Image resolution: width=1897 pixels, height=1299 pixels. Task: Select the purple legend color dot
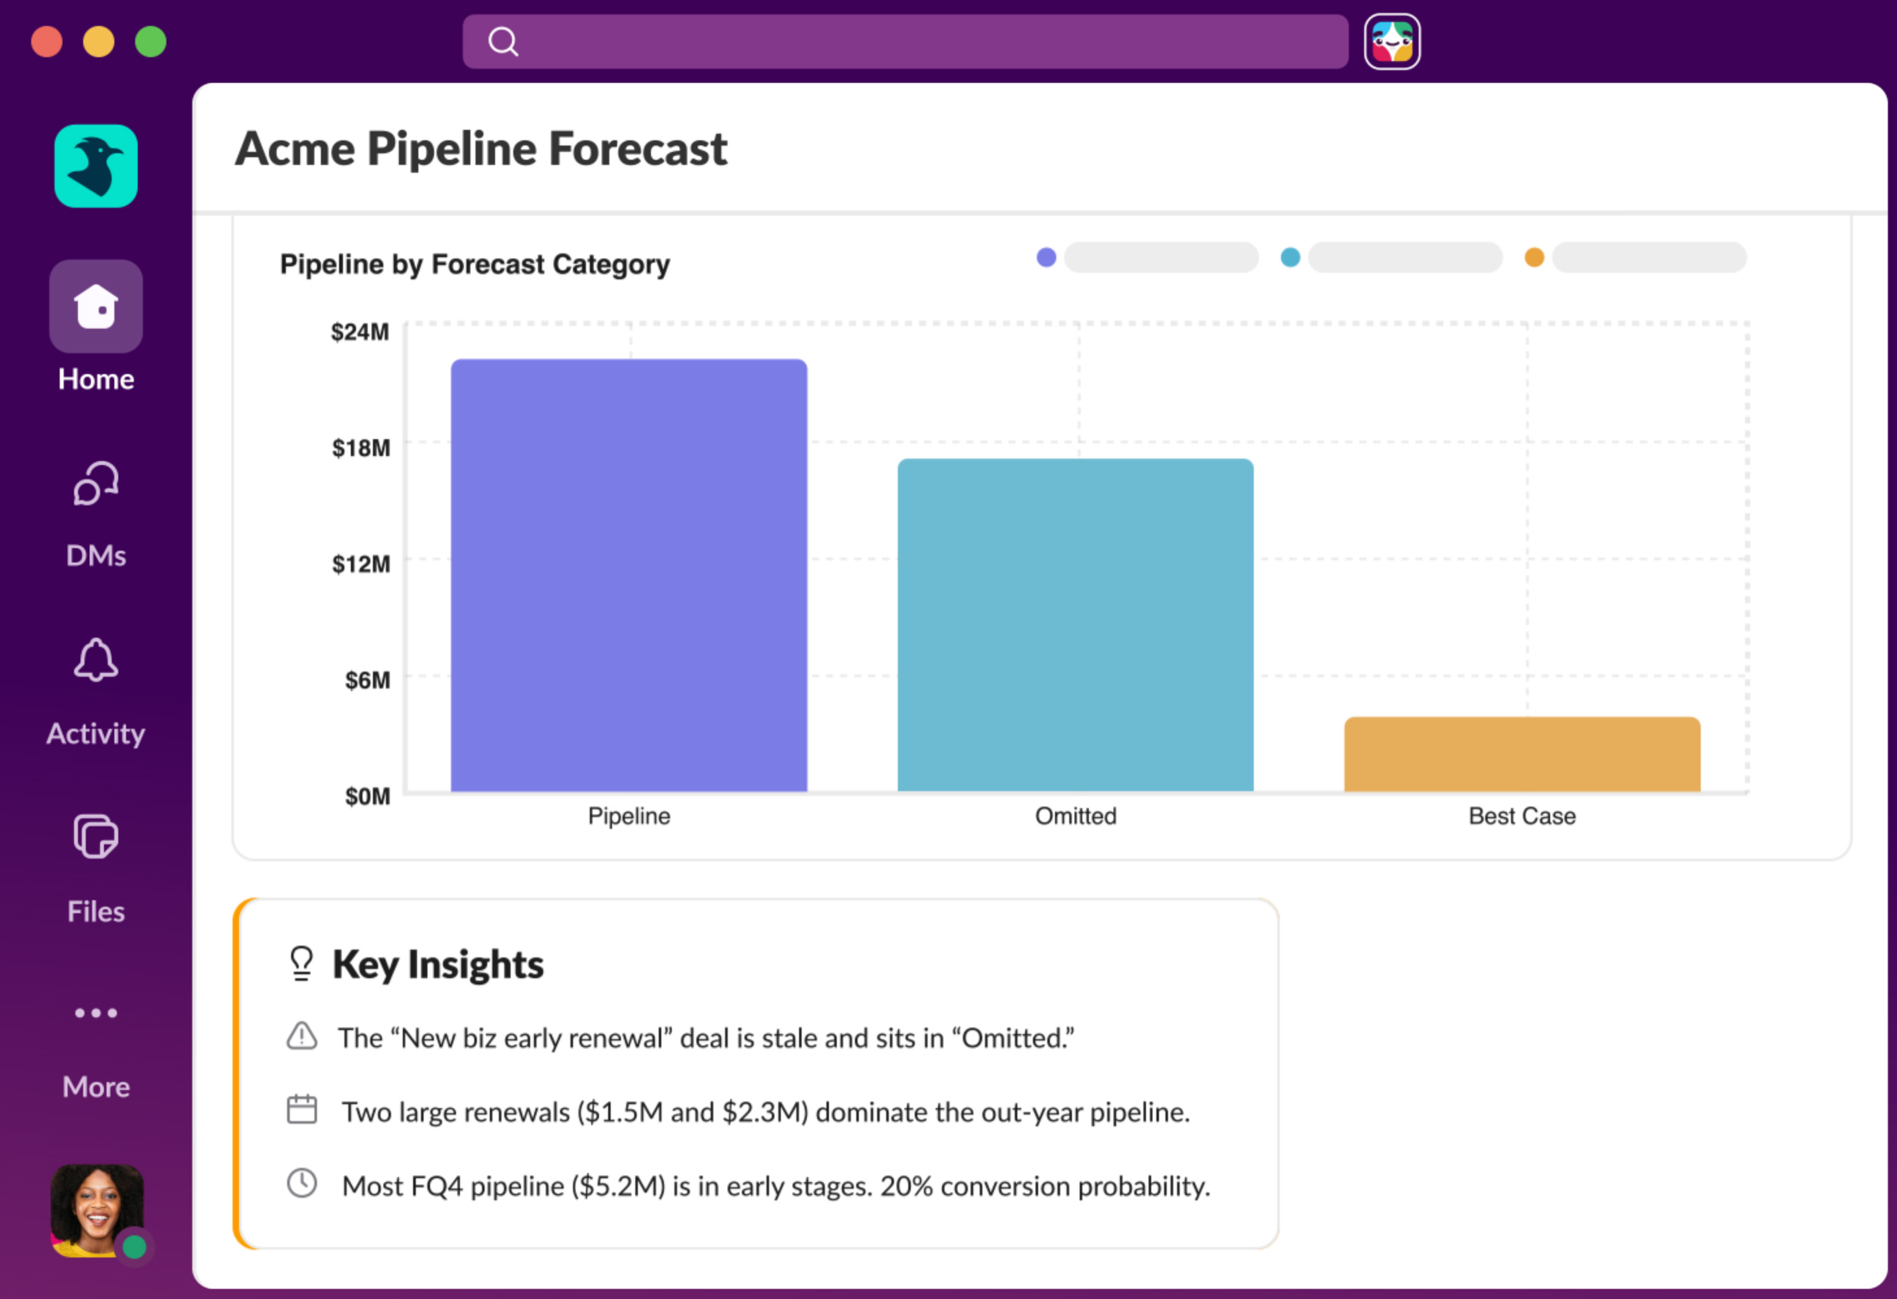pyautogui.click(x=1047, y=257)
